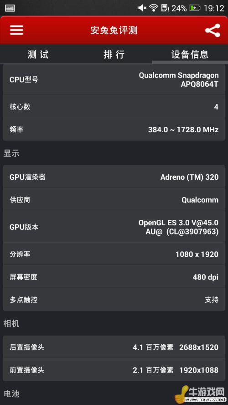Tap the 分辨率 1080 x 1920 row
The image size is (228, 405).
[x=114, y=254]
